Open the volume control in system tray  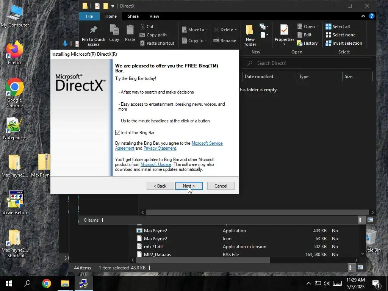pos(327,283)
